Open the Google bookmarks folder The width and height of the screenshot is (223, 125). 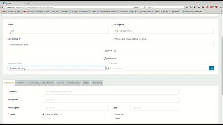click(x=39, y=11)
